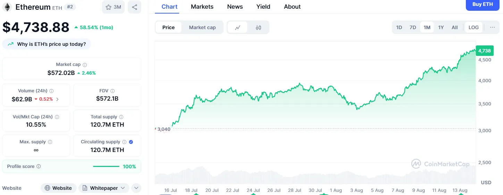Viewport: 503px width, 195px height.
Task: Click 'Why is ETH's price up today?'
Action: coord(47,44)
